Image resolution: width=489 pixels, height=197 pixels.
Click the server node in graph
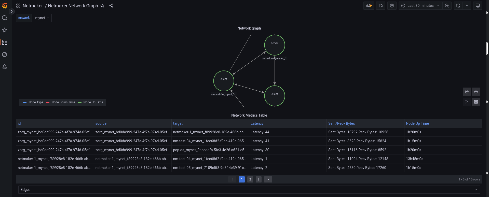point(275,45)
